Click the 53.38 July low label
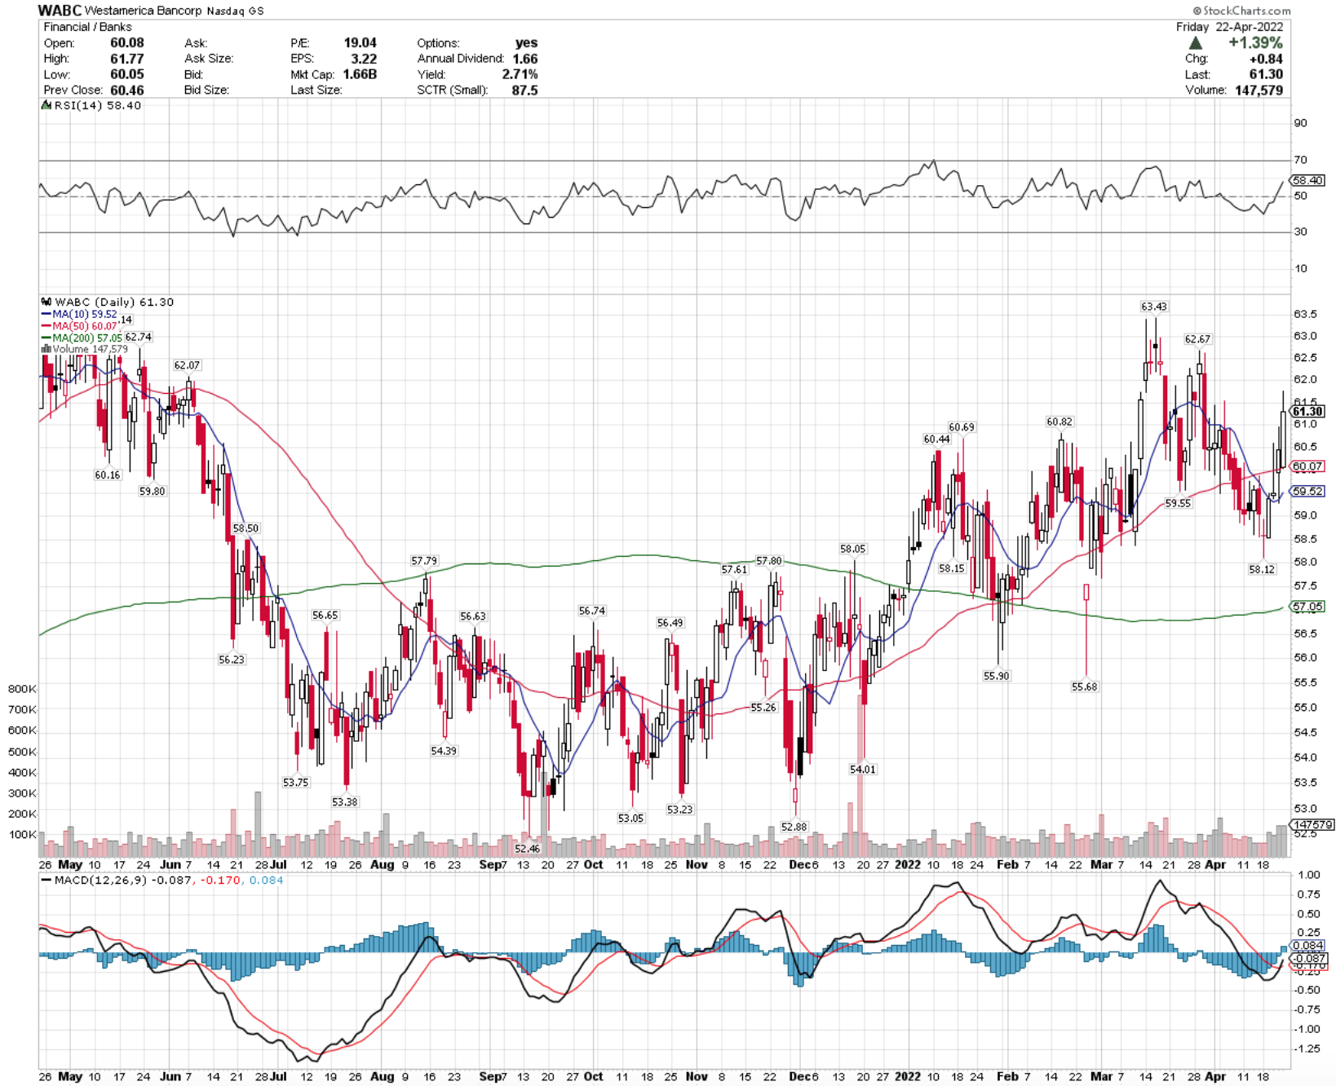Screen dimensions: 1336x1086 pos(344,802)
